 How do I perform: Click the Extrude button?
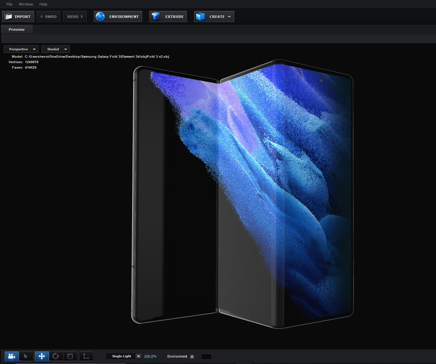coord(168,17)
